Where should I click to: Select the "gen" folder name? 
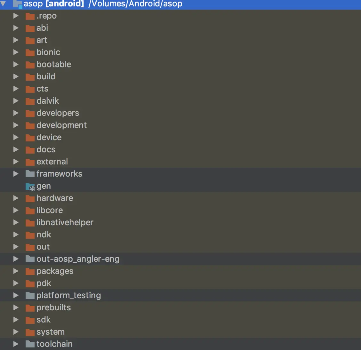pos(44,186)
